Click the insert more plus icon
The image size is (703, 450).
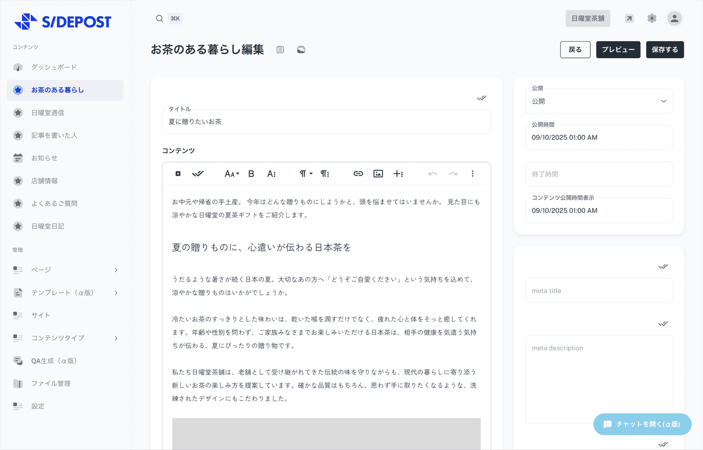(398, 174)
